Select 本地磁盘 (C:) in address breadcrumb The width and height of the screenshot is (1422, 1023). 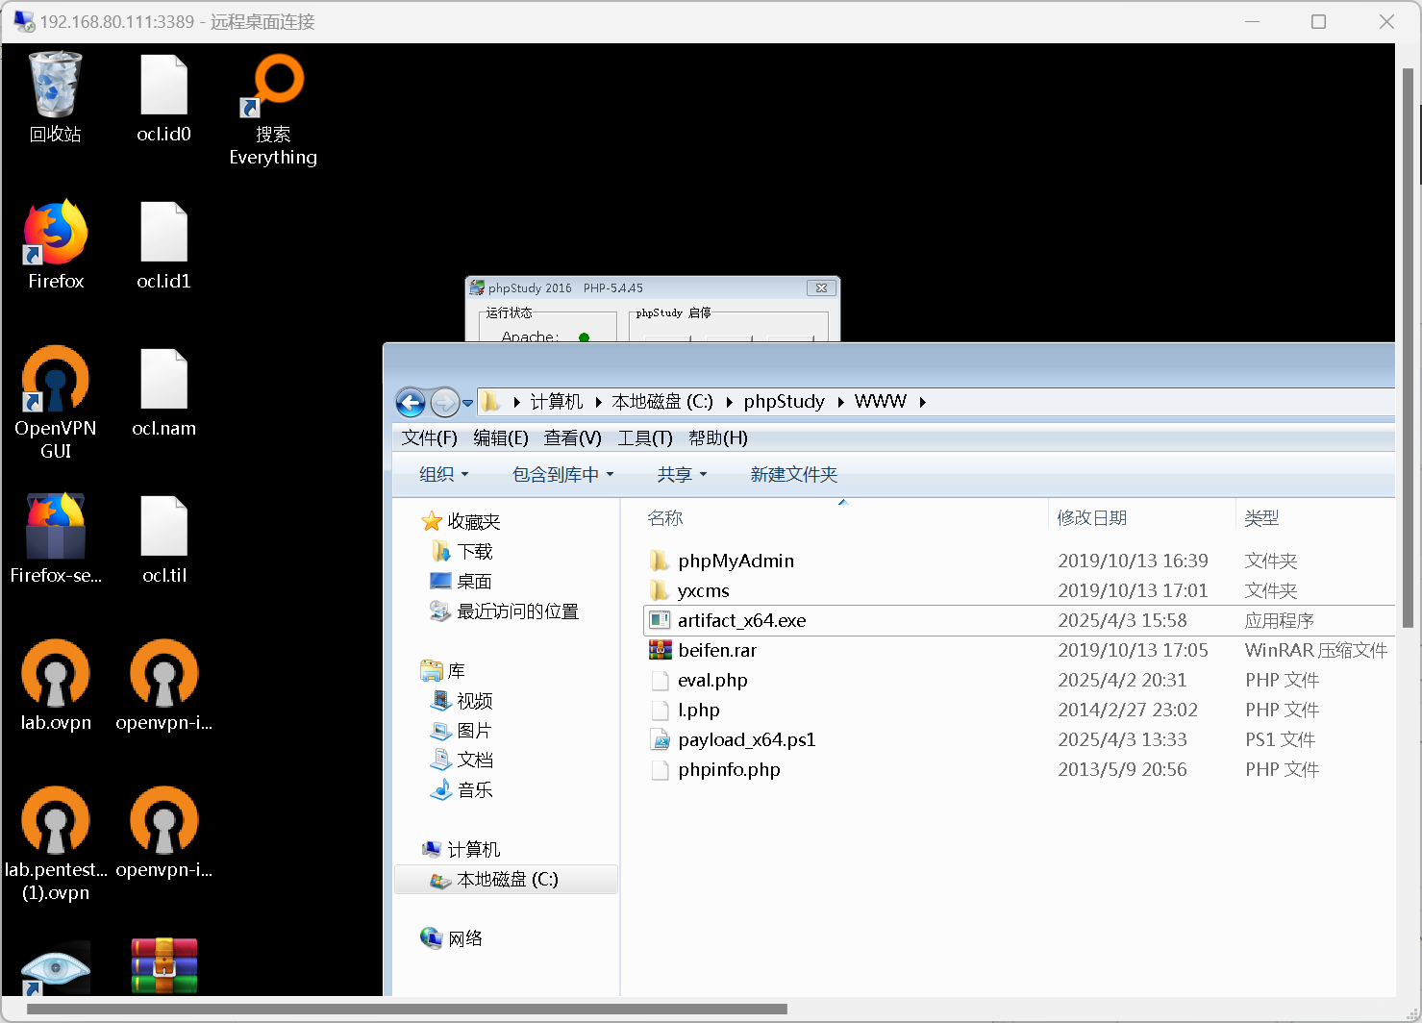(662, 402)
